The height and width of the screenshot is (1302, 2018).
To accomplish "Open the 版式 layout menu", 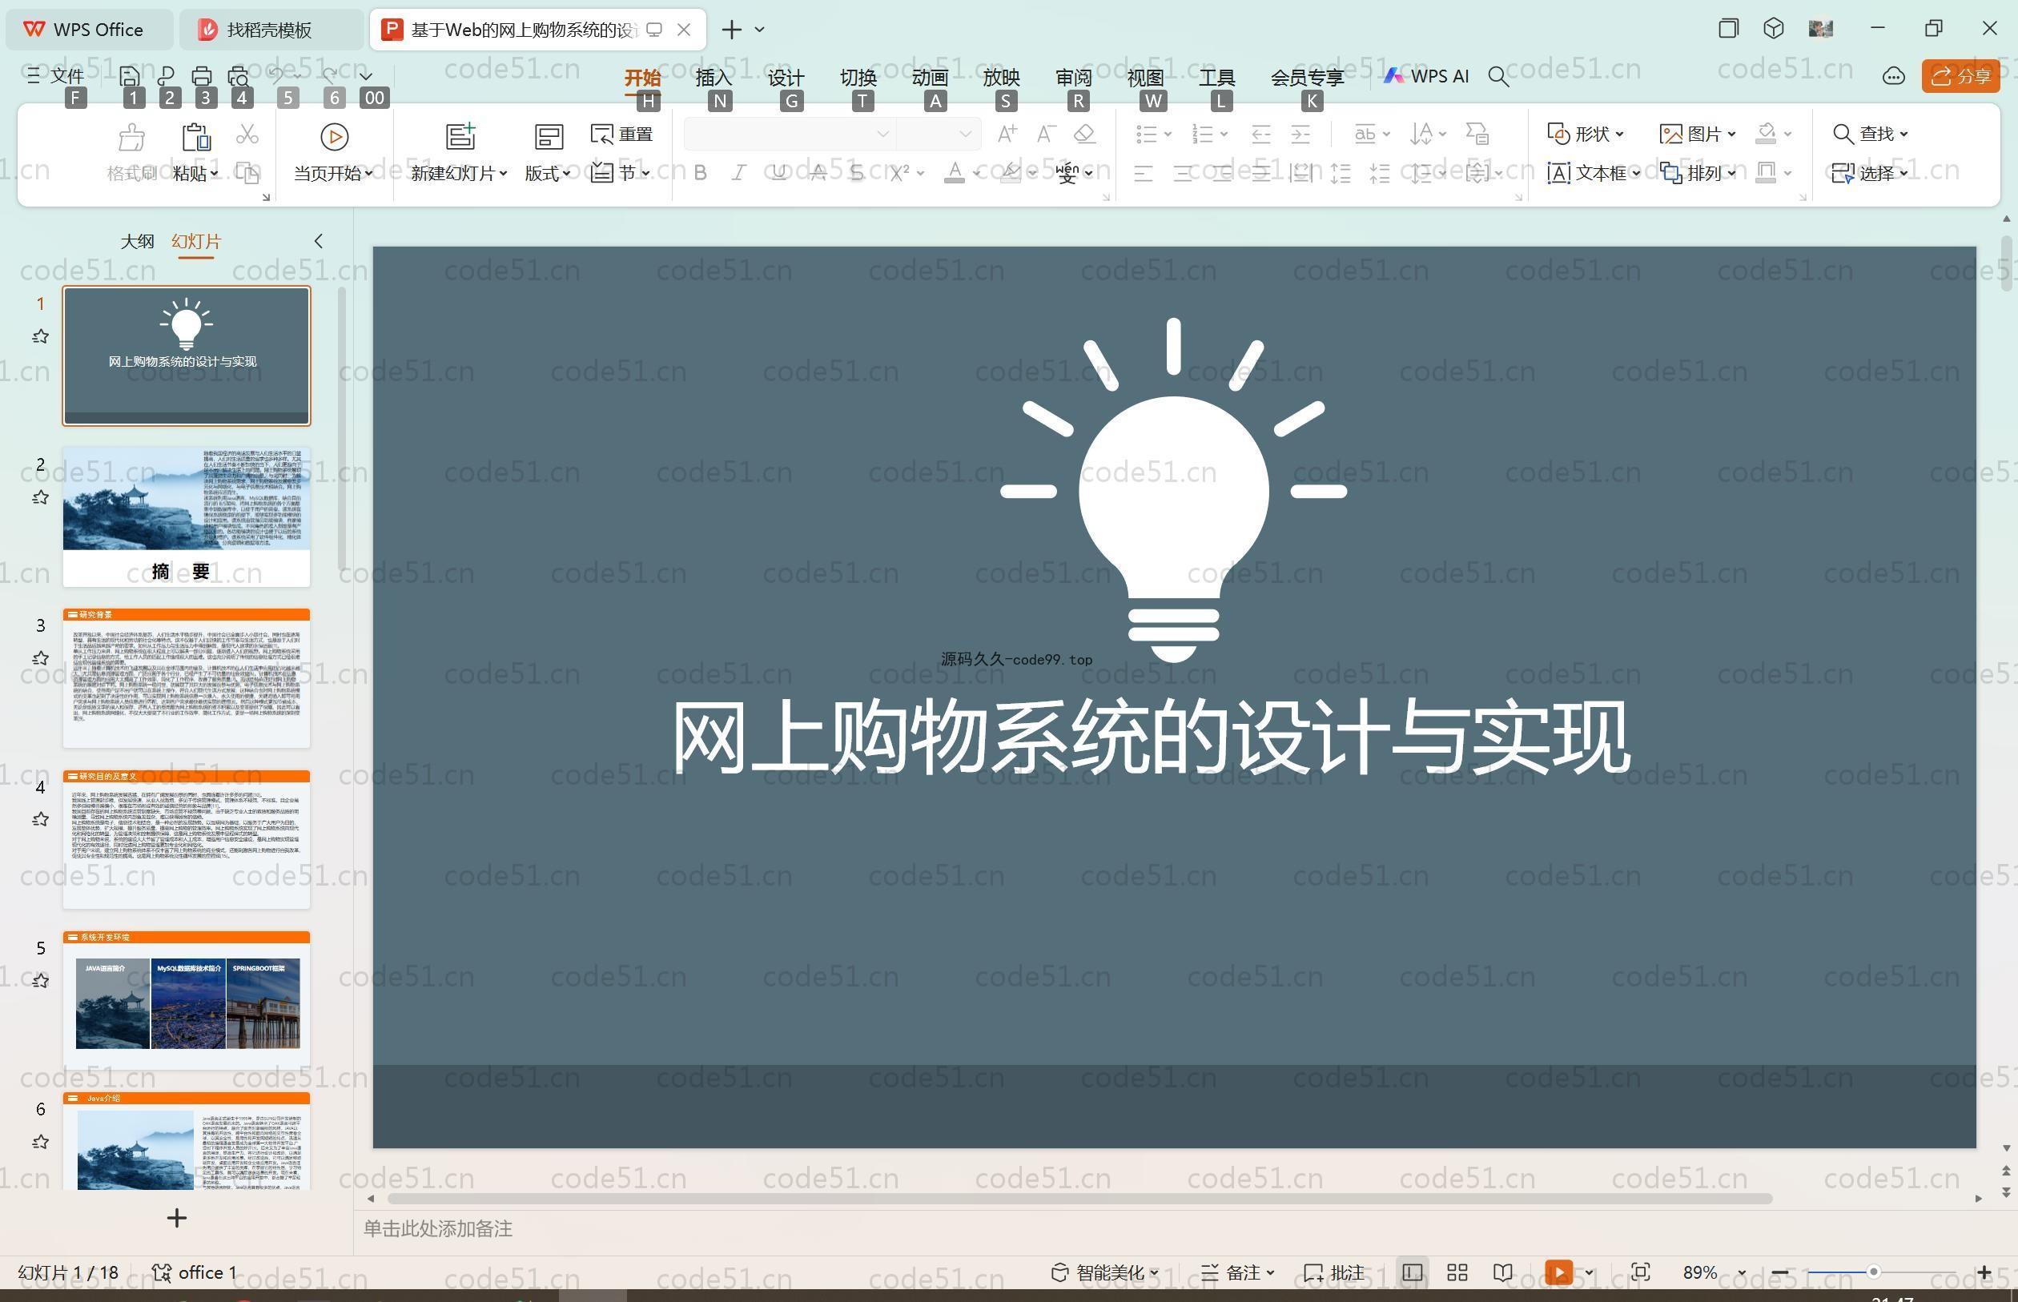I will pyautogui.click(x=548, y=154).
